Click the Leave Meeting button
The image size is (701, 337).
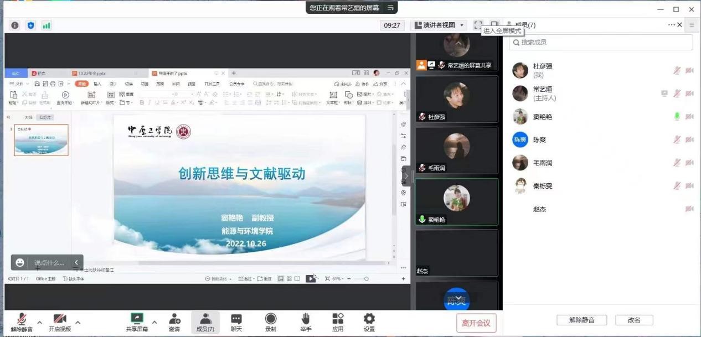tap(476, 323)
